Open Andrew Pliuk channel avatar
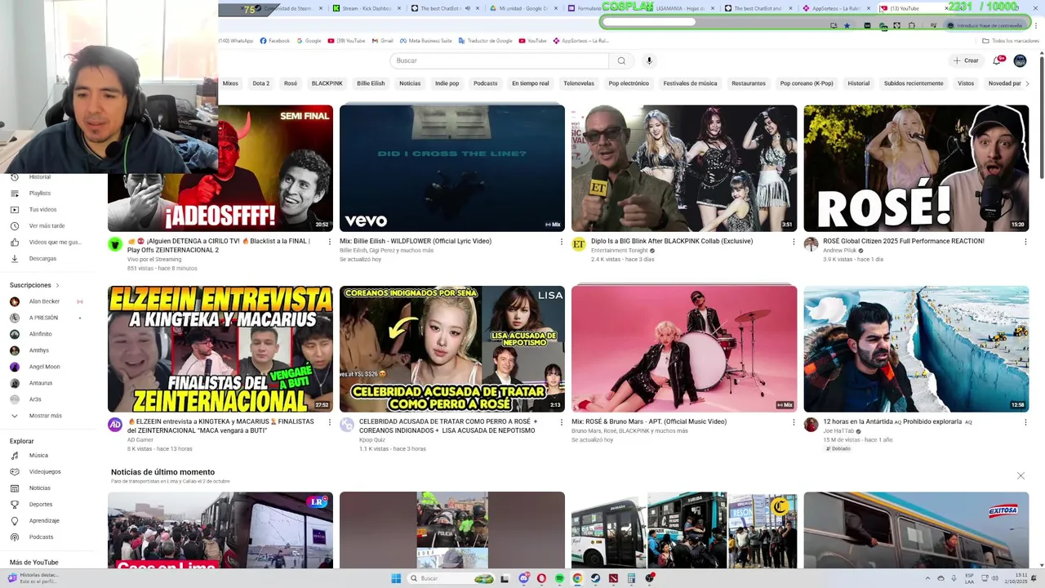1045x588 pixels. point(811,244)
